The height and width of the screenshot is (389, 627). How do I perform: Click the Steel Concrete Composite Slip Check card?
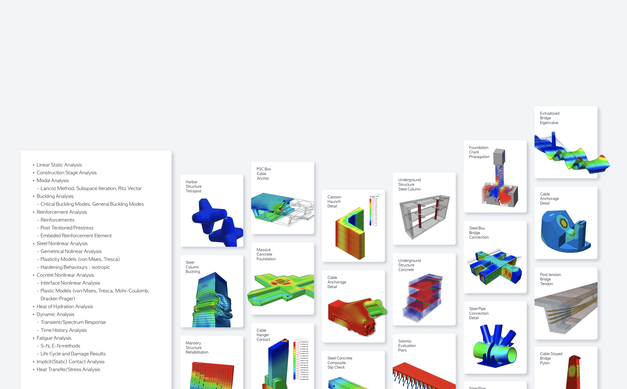click(353, 370)
